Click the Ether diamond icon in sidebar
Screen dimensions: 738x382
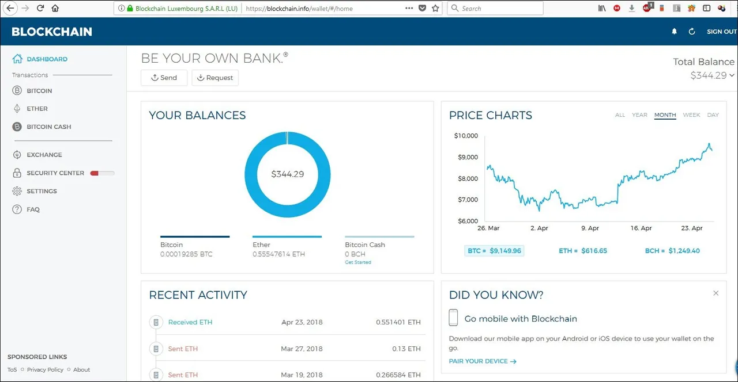(x=17, y=109)
